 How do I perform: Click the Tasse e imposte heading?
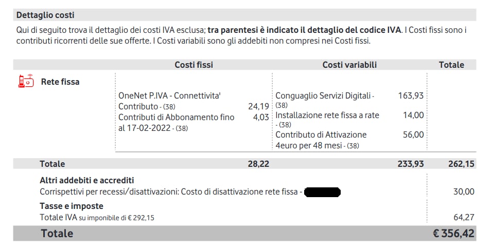(x=72, y=206)
